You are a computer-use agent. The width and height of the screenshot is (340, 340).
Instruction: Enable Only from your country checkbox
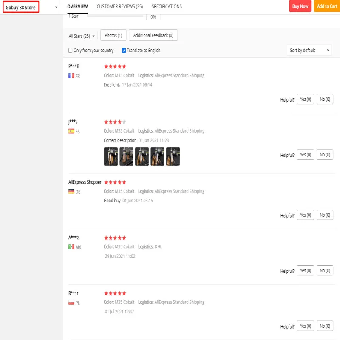[x=71, y=50]
